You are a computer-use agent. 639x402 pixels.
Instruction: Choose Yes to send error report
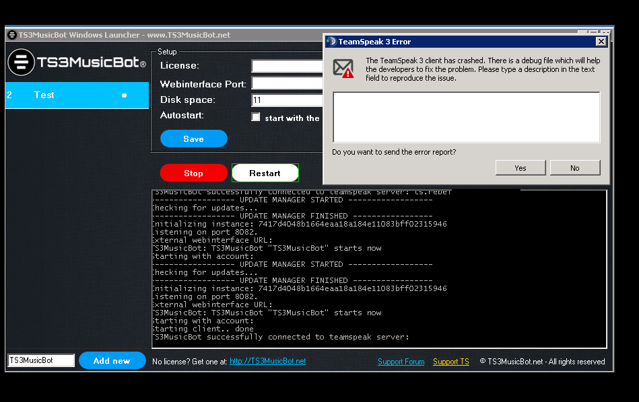coord(520,167)
